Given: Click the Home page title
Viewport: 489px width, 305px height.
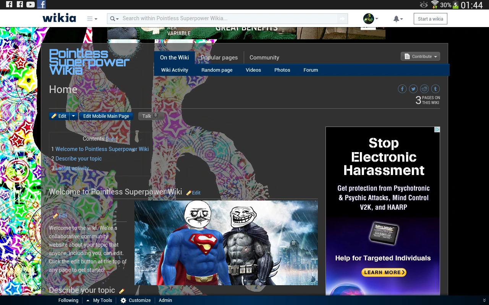Looking at the screenshot, I should pyautogui.click(x=63, y=89).
